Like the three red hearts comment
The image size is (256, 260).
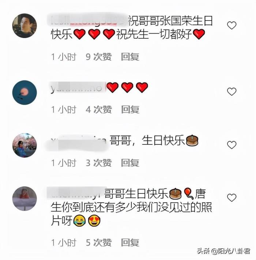pyautogui.click(x=231, y=92)
